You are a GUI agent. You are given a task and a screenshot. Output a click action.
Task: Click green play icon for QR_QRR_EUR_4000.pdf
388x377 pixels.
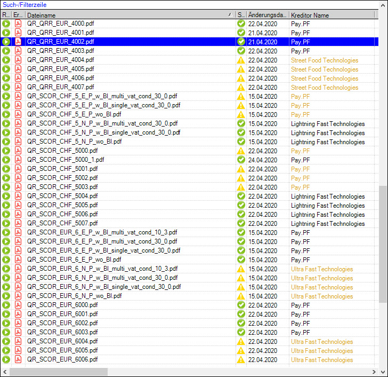point(6,23)
